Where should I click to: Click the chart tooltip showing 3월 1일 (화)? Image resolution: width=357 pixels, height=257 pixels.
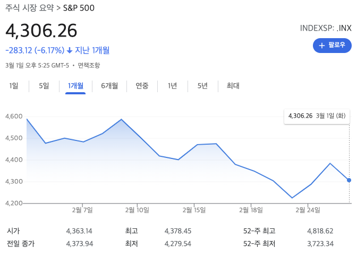(317, 116)
